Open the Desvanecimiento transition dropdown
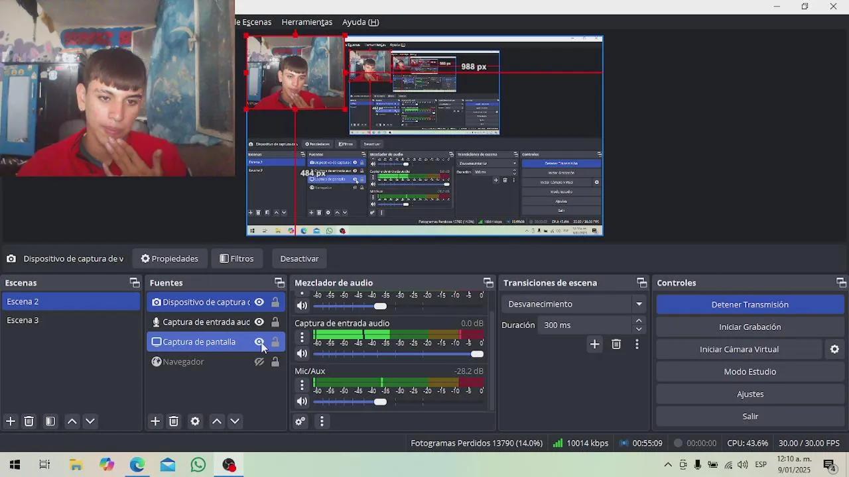The image size is (849, 477). pos(638,303)
